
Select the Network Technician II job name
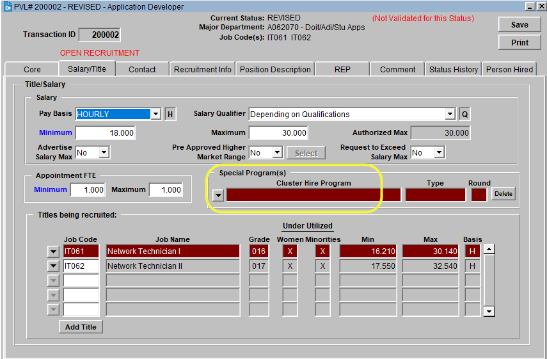pos(173,266)
